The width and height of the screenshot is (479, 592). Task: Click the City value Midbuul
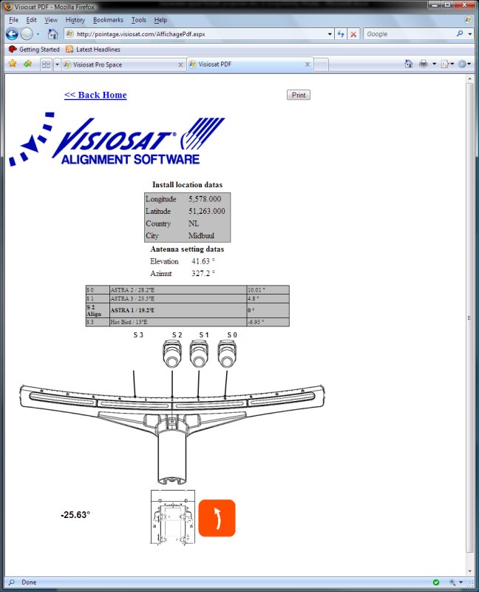[201, 235]
